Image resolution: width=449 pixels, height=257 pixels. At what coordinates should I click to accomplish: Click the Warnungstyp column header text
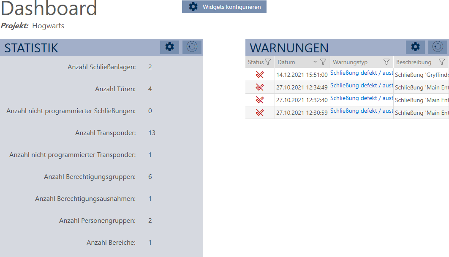point(350,62)
